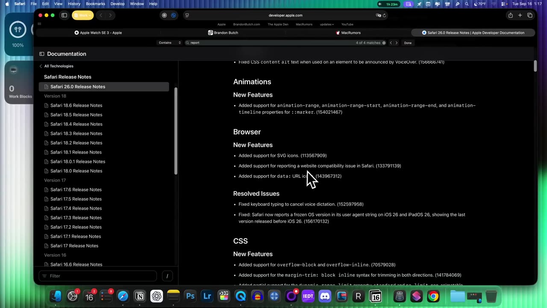This screenshot has width=547, height=308.
Task: Open ChatGPT from the Dock
Action: (157, 296)
